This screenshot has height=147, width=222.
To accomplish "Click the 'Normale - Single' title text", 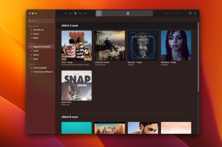I will [135, 62].
